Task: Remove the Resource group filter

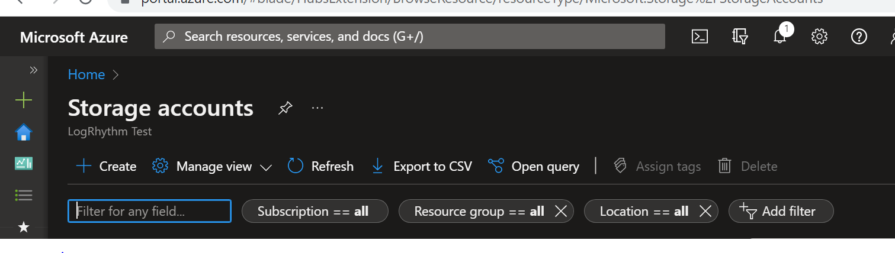Action: [560, 211]
